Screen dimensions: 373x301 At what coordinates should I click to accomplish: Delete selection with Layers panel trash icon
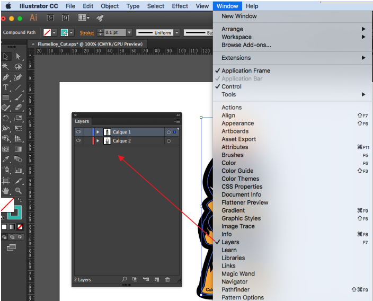(x=167, y=279)
